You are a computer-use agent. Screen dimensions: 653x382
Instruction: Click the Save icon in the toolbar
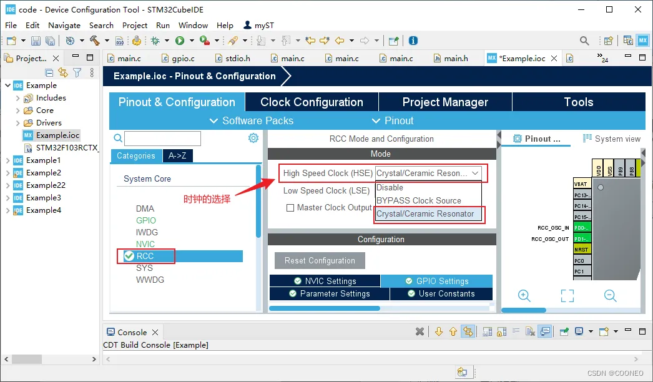point(36,41)
